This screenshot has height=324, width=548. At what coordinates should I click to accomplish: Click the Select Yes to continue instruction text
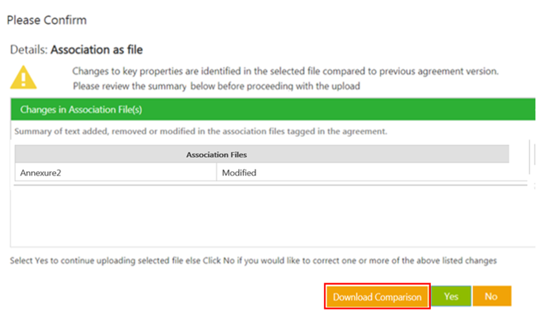pyautogui.click(x=253, y=261)
